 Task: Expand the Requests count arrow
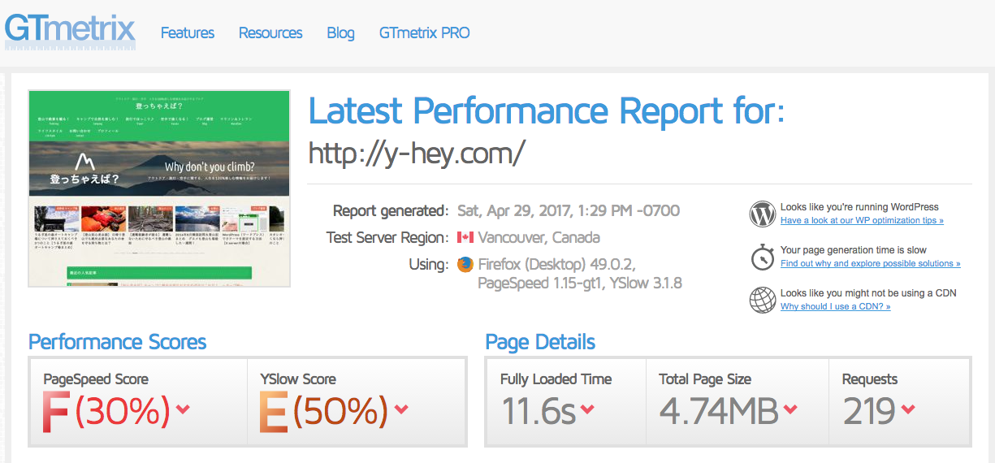908,409
